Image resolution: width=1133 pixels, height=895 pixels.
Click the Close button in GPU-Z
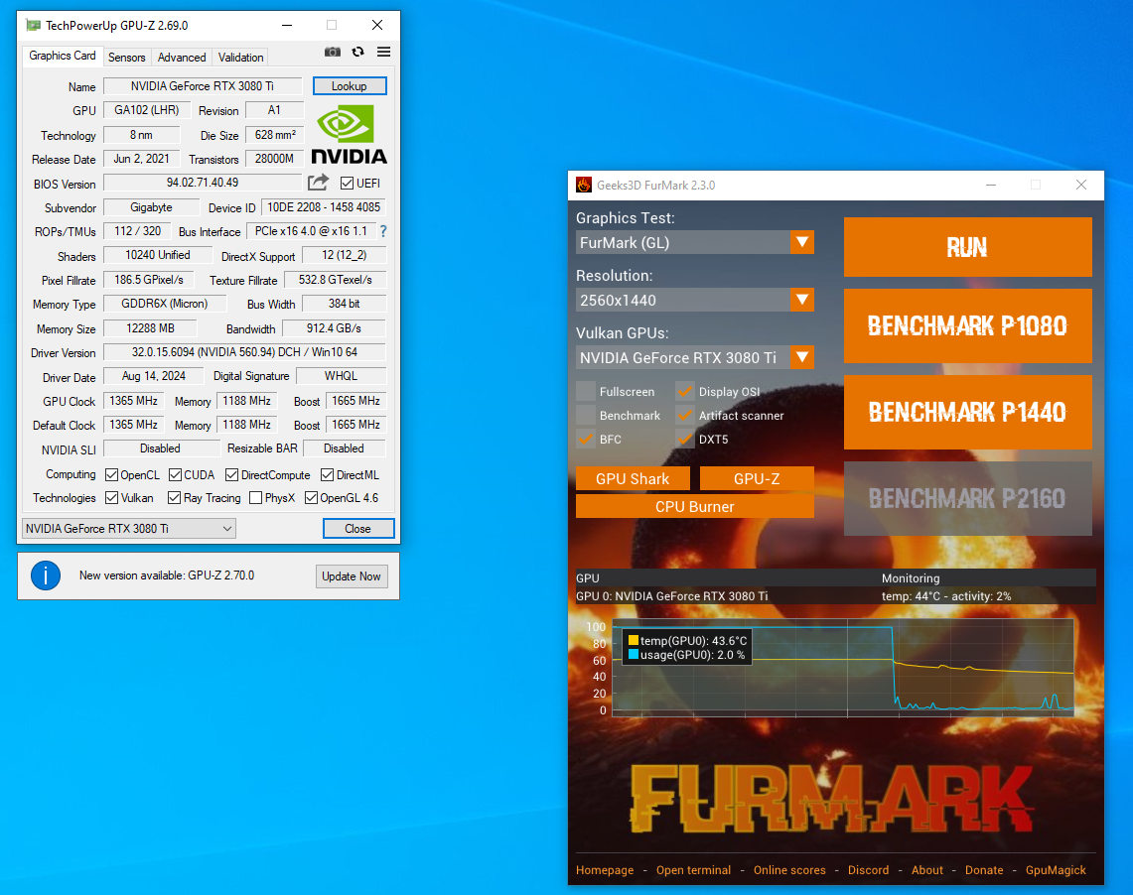pyautogui.click(x=358, y=528)
